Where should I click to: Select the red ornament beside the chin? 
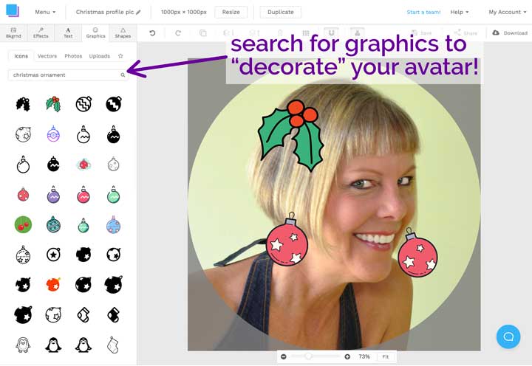(417, 252)
